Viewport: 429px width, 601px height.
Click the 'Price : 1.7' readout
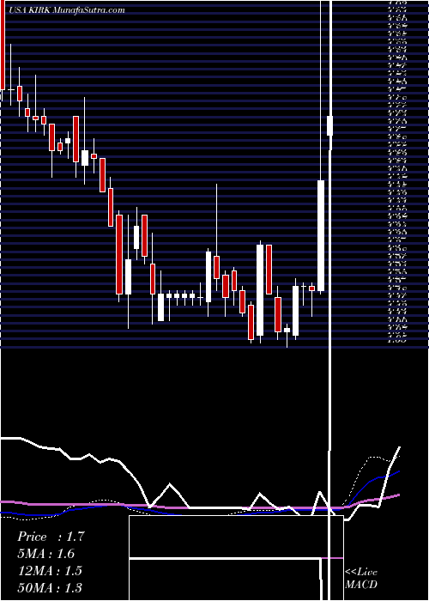click(51, 537)
